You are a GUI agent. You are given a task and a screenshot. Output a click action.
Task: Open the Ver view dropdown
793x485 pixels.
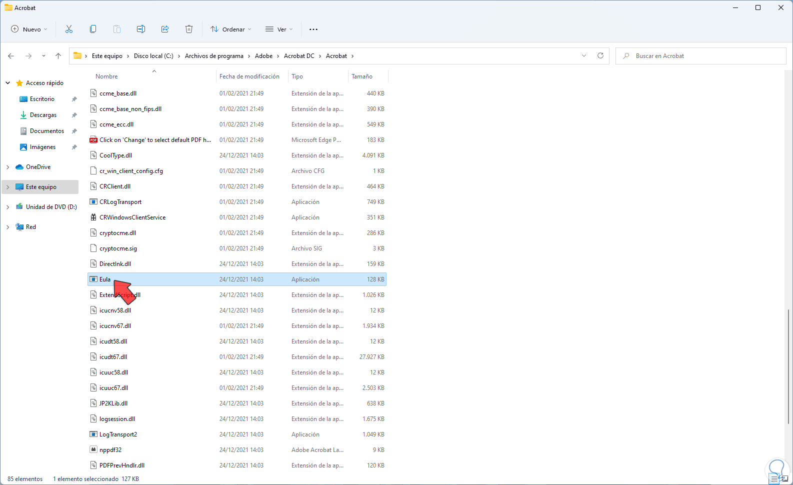[x=279, y=29]
